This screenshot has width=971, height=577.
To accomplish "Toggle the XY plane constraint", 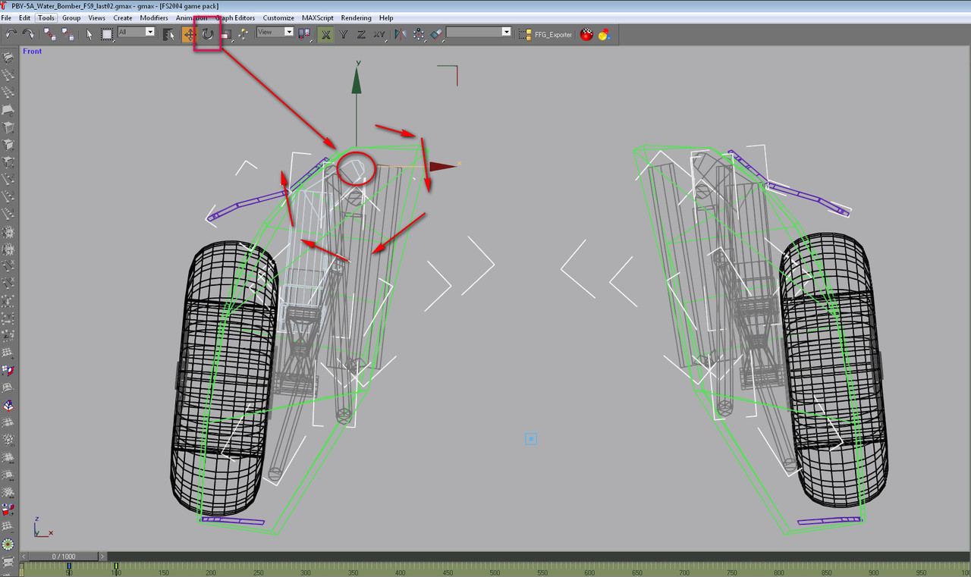I will [x=379, y=34].
